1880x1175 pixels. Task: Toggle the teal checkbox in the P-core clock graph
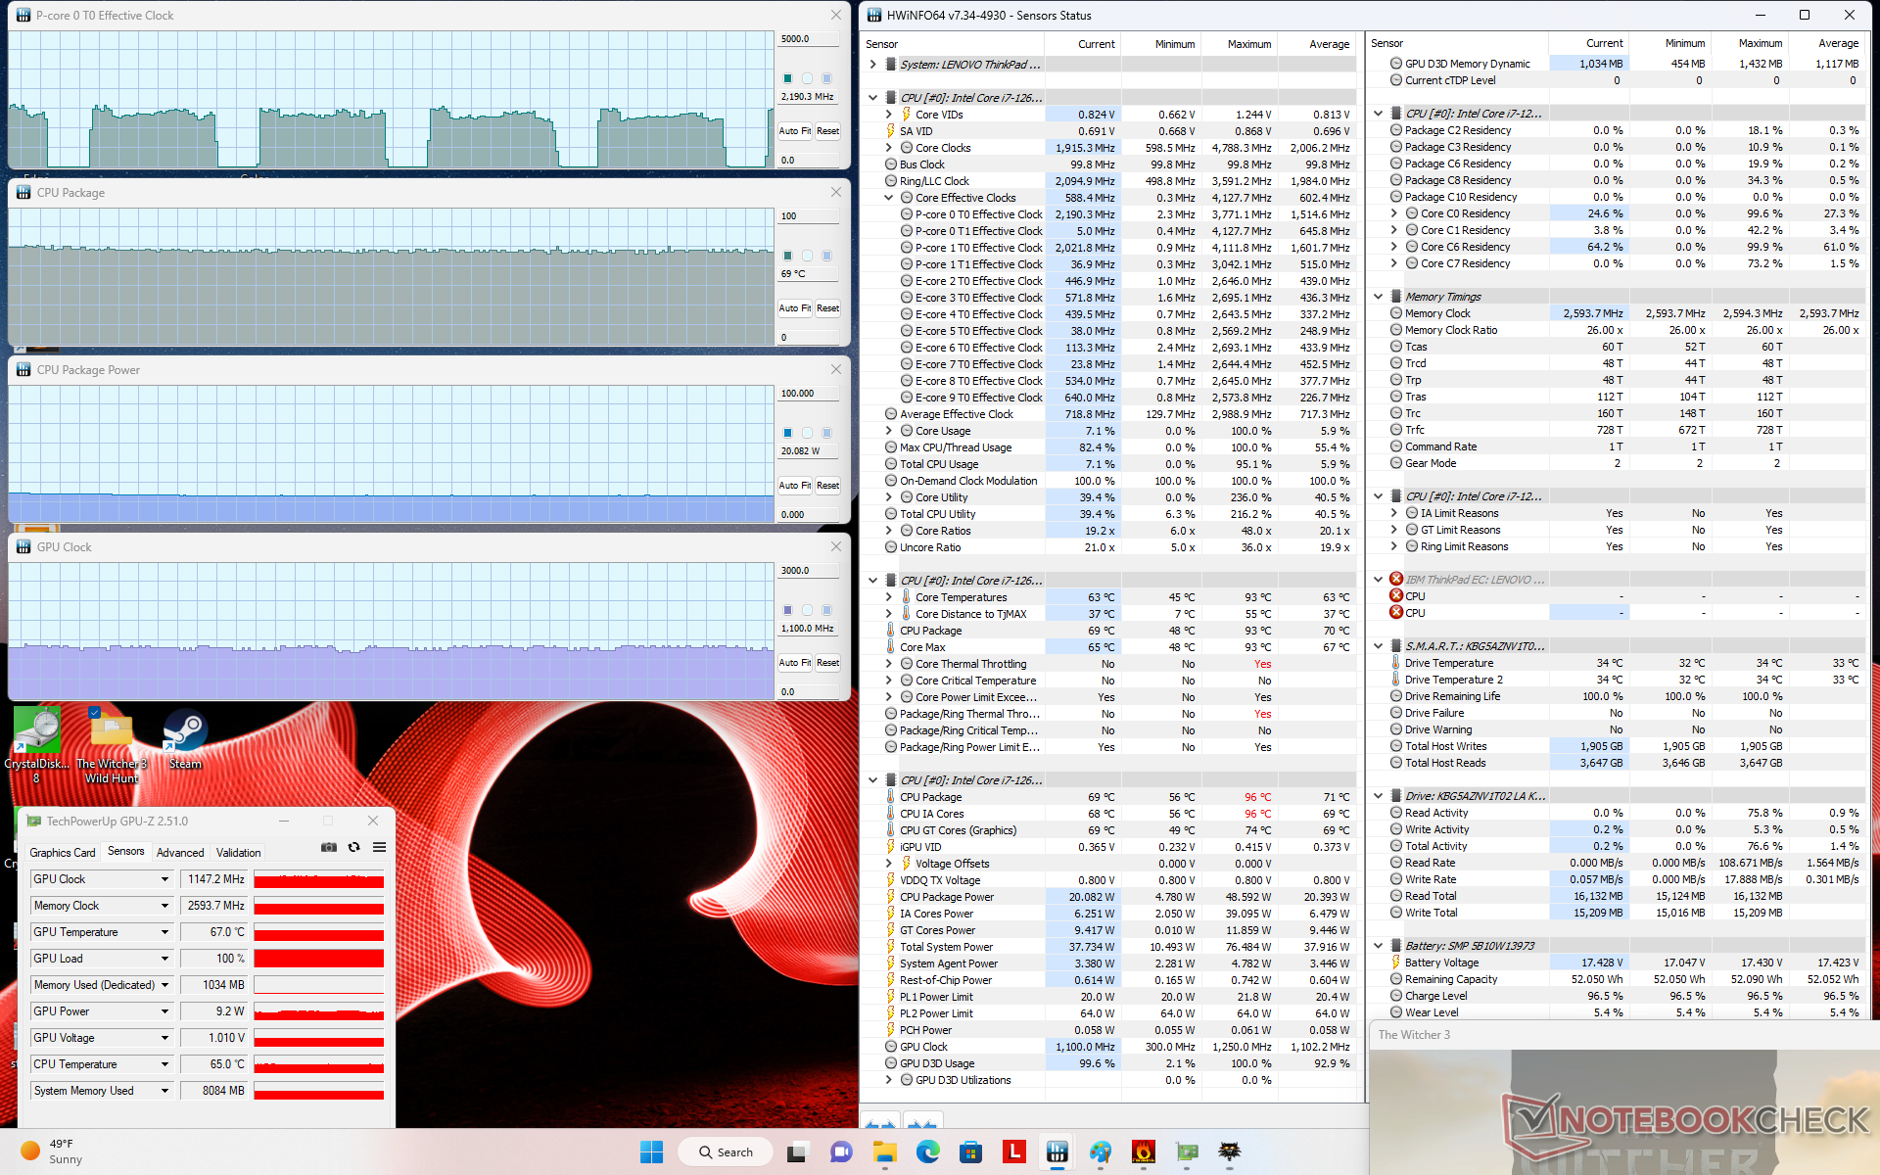[787, 78]
